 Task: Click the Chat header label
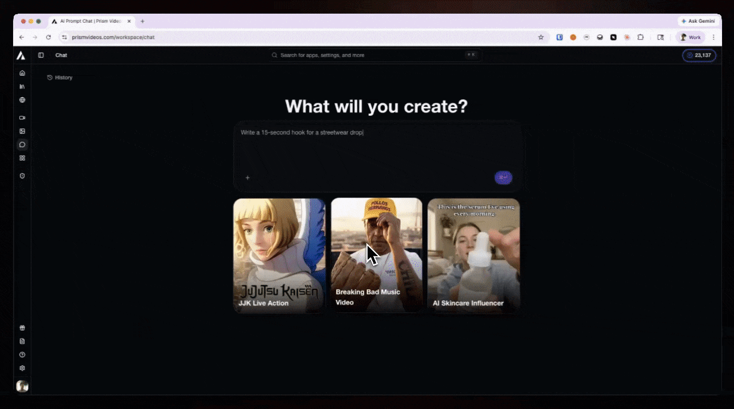(61, 55)
